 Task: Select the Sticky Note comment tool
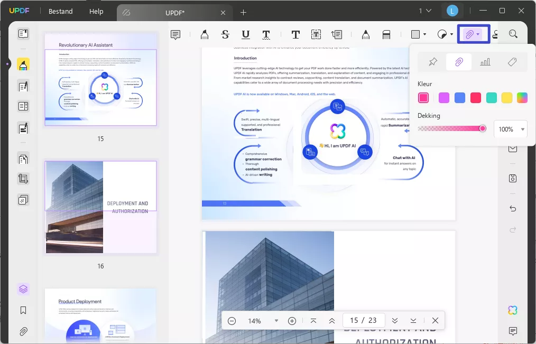(x=175, y=34)
